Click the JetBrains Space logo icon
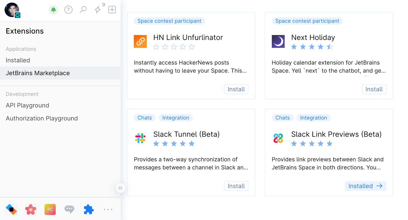Screen dimensions: 408x220 tap(11, 210)
